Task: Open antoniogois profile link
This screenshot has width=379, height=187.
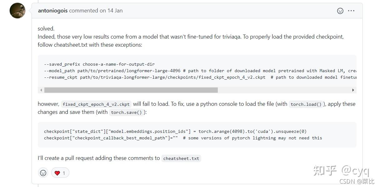Action: [x=52, y=11]
